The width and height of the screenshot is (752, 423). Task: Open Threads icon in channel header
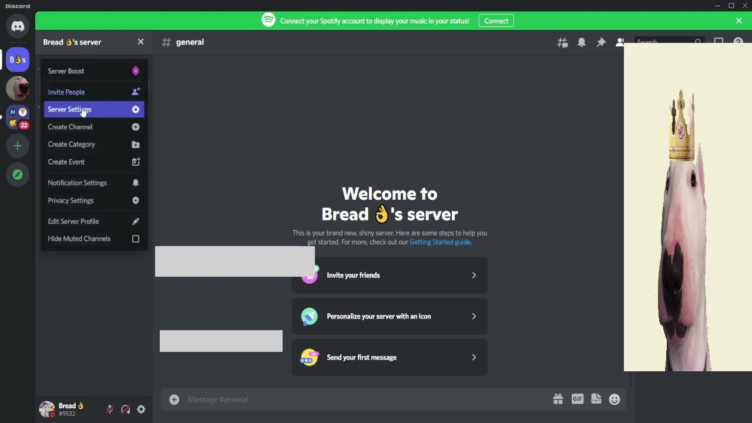tap(563, 42)
